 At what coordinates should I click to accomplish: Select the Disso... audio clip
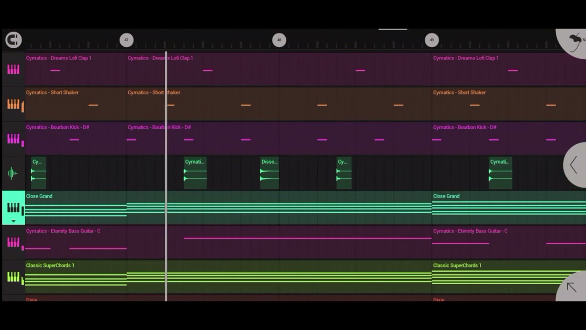pyautogui.click(x=269, y=173)
